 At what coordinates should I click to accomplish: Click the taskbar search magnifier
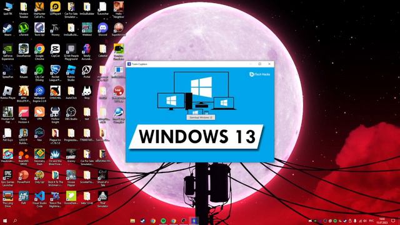(15, 221)
